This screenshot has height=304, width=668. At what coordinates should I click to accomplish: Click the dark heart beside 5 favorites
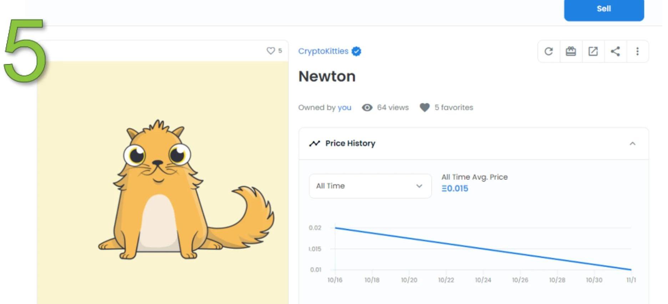coord(425,107)
